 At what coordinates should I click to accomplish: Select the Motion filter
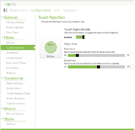[x=11, y=43]
